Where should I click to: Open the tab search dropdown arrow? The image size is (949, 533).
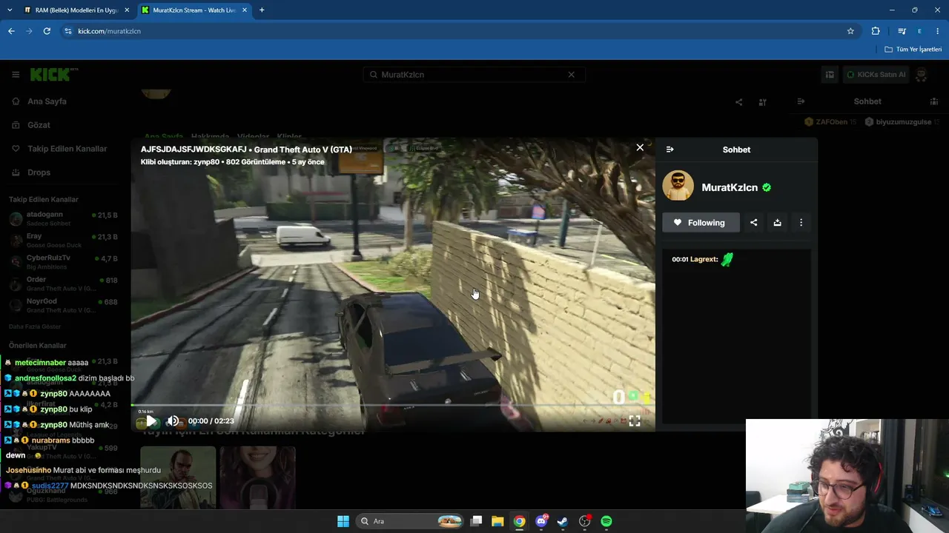pyautogui.click(x=8, y=10)
